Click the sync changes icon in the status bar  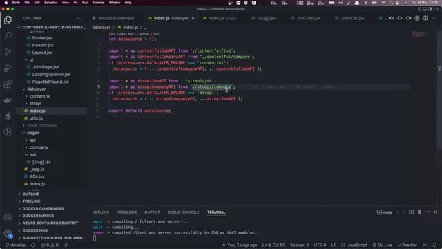33,245
